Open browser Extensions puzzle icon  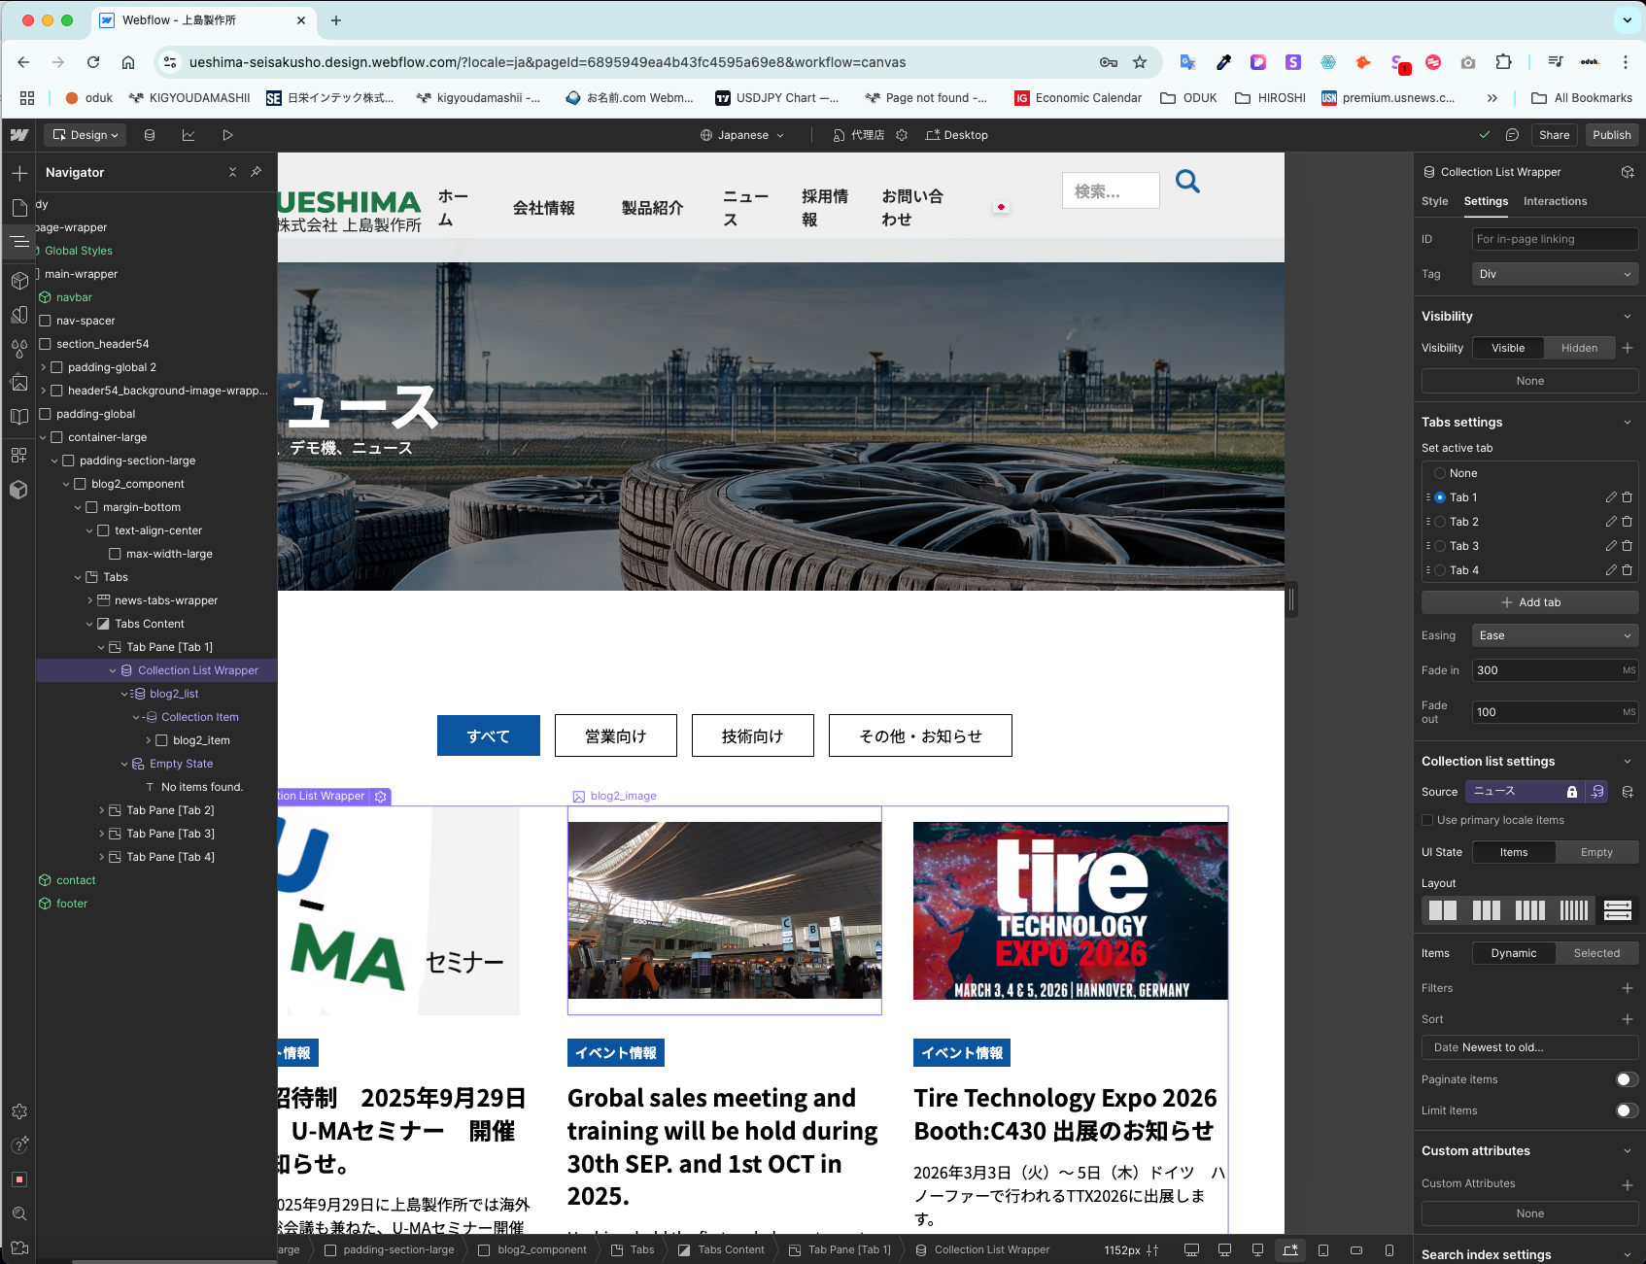pyautogui.click(x=1504, y=62)
